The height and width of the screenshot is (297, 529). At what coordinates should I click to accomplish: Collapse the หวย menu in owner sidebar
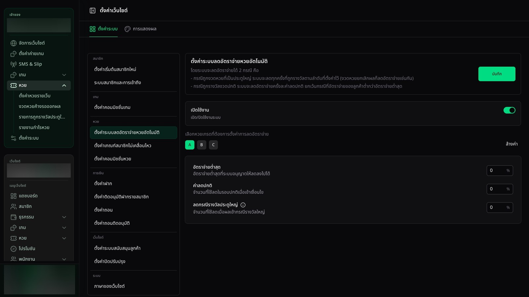click(64, 85)
